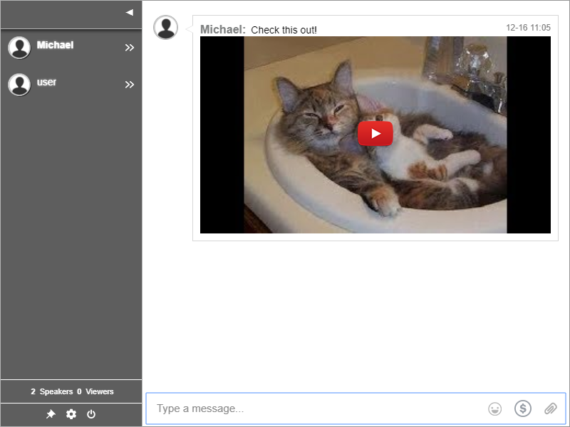The height and width of the screenshot is (427, 570).
Task: Collapse the sidebar with the left arrow
Action: 129,12
